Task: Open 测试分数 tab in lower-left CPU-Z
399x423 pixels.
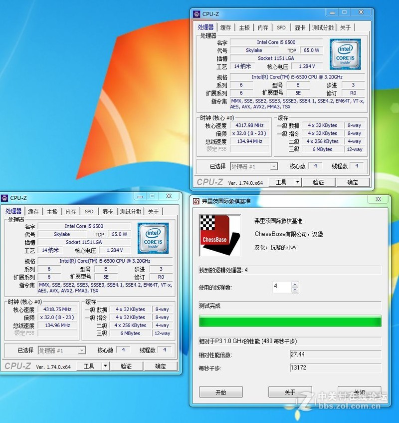Action: (x=130, y=212)
